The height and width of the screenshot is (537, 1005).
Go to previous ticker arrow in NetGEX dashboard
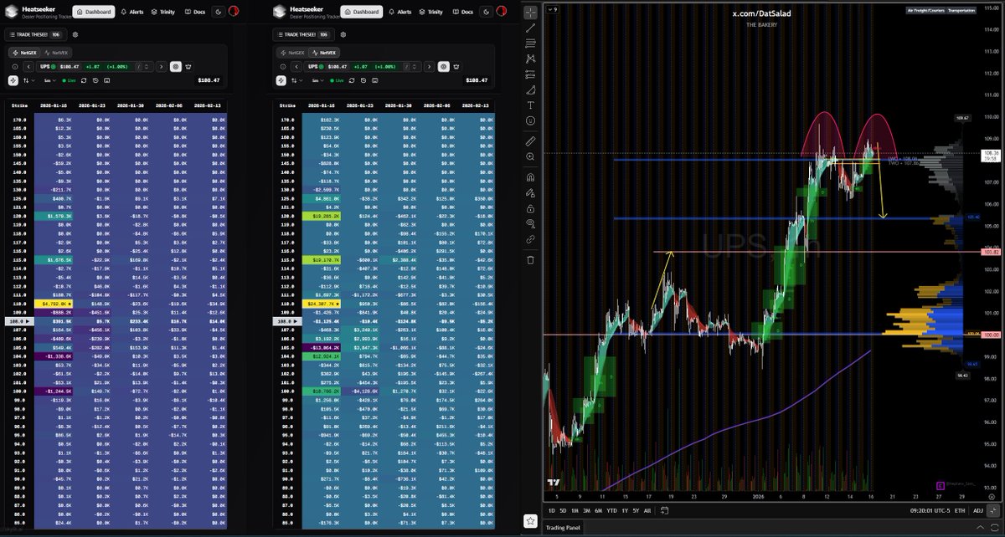tap(28, 67)
